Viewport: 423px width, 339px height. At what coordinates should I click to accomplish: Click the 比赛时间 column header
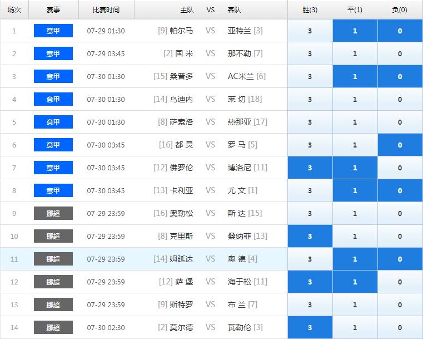click(x=106, y=9)
